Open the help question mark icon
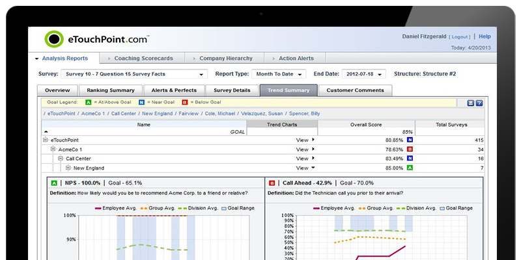Viewport: 521px width, 260px height. pyautogui.click(x=479, y=103)
